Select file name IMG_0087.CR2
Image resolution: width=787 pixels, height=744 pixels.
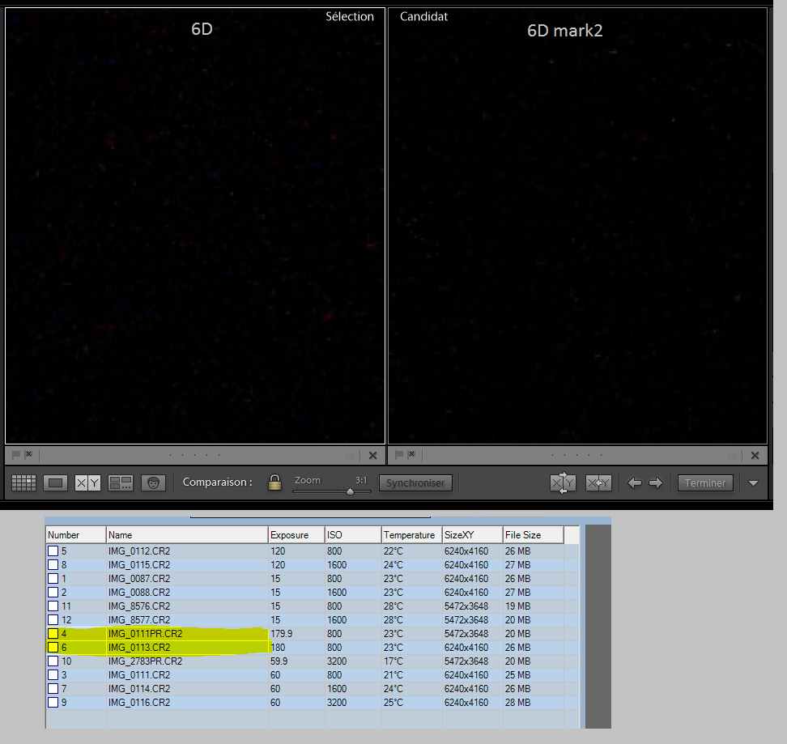(x=139, y=579)
